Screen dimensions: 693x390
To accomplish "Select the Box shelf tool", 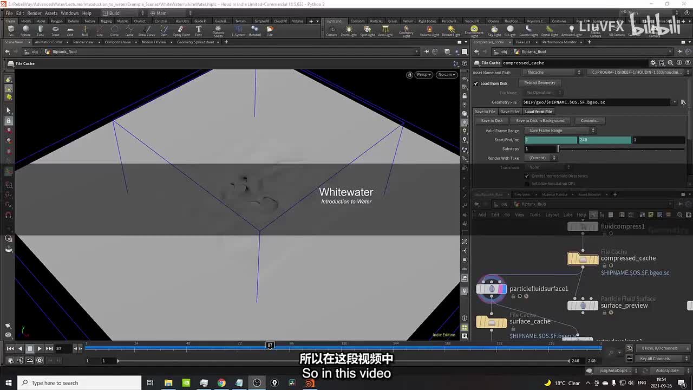I will [x=11, y=31].
